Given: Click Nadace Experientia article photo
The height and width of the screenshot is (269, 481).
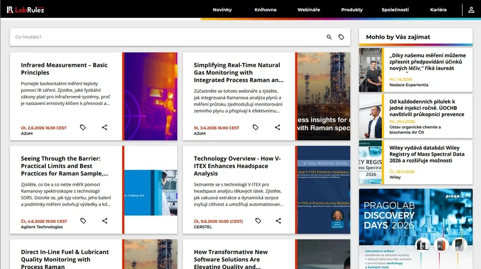Looking at the screenshot, I should pos(370,70).
